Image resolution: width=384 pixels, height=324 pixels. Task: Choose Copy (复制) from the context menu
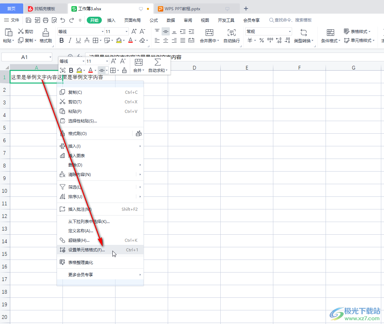[x=100, y=92]
